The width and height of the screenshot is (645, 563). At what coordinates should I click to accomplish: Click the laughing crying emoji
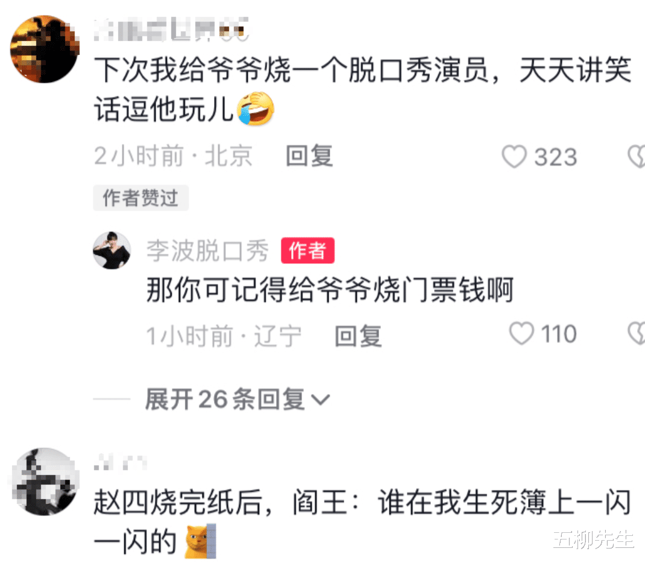coord(256,109)
